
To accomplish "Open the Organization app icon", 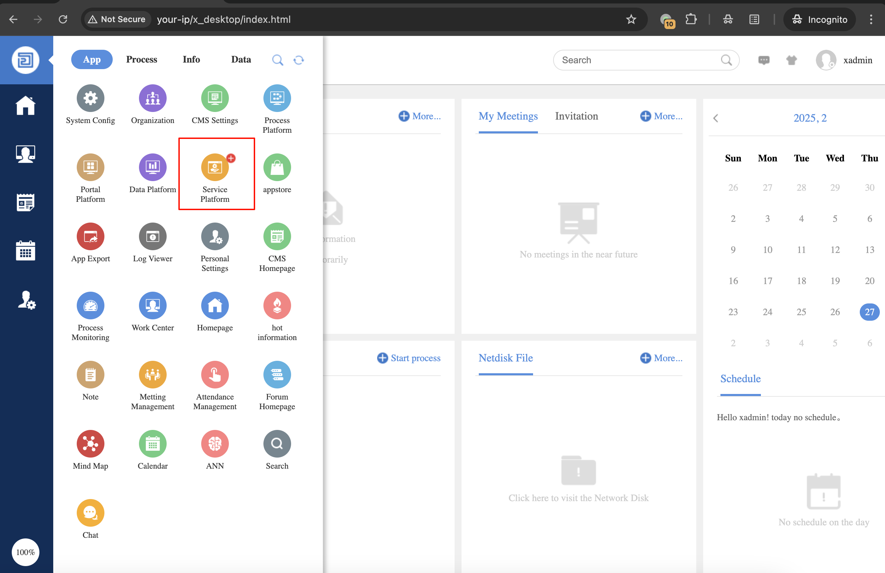I will 152,98.
